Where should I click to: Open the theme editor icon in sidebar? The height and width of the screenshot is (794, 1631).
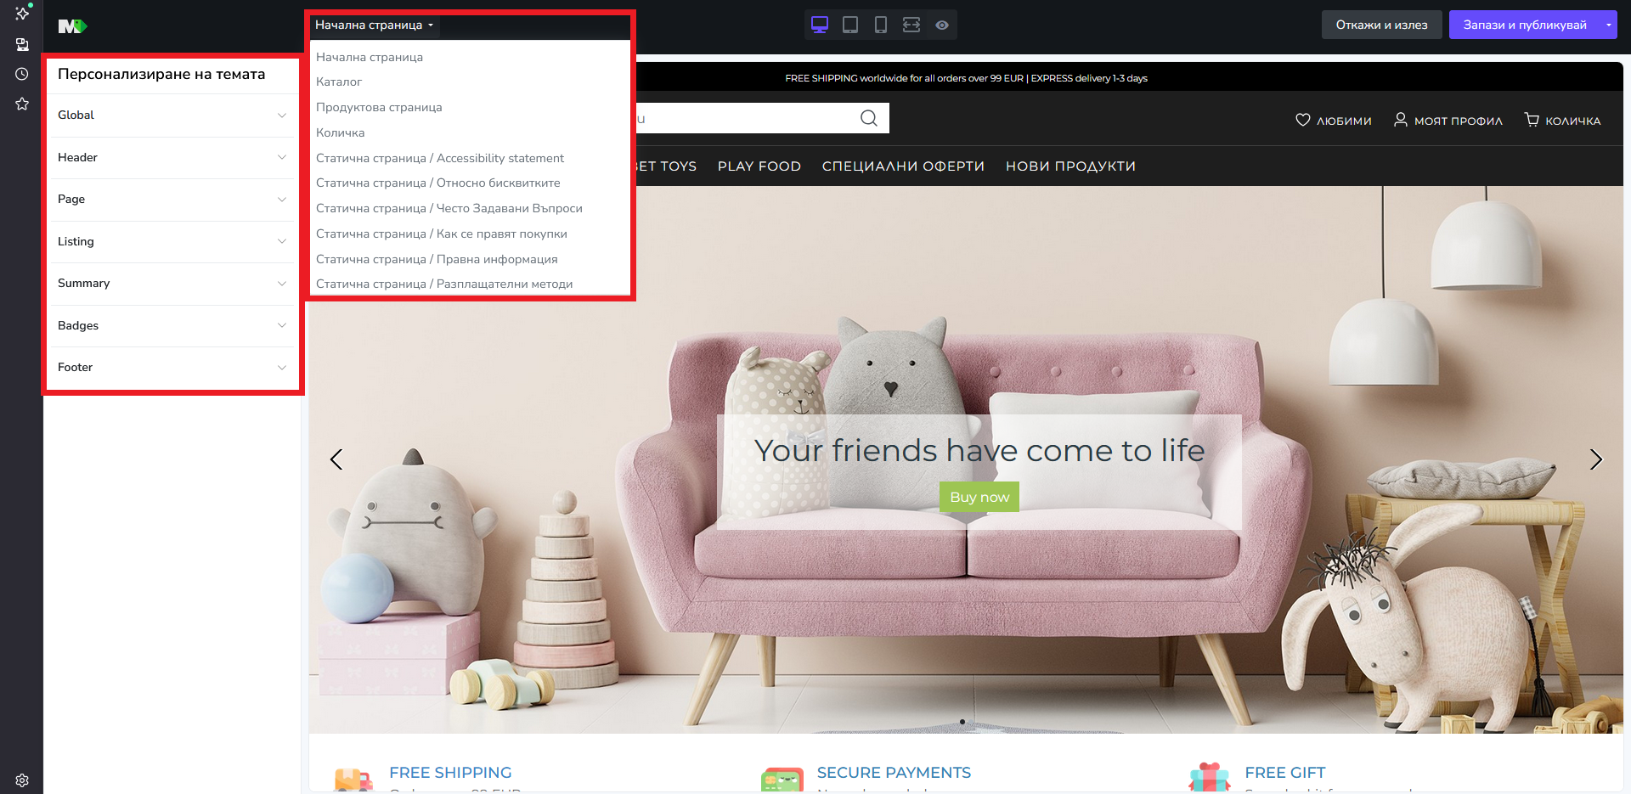tap(22, 44)
